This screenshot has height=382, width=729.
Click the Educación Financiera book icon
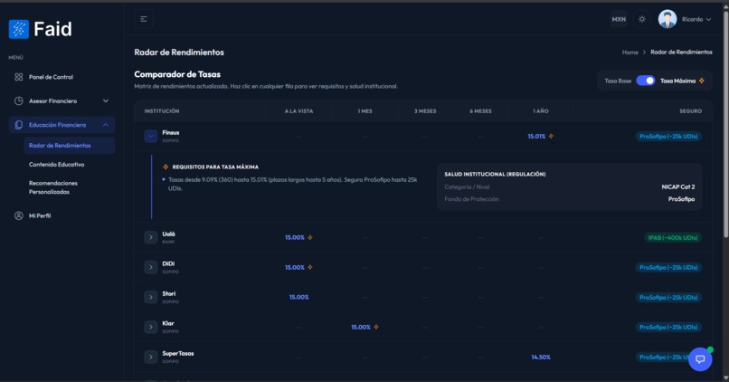click(x=19, y=125)
